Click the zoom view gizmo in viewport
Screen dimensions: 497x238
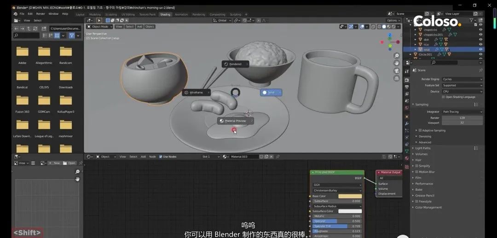[397, 56]
